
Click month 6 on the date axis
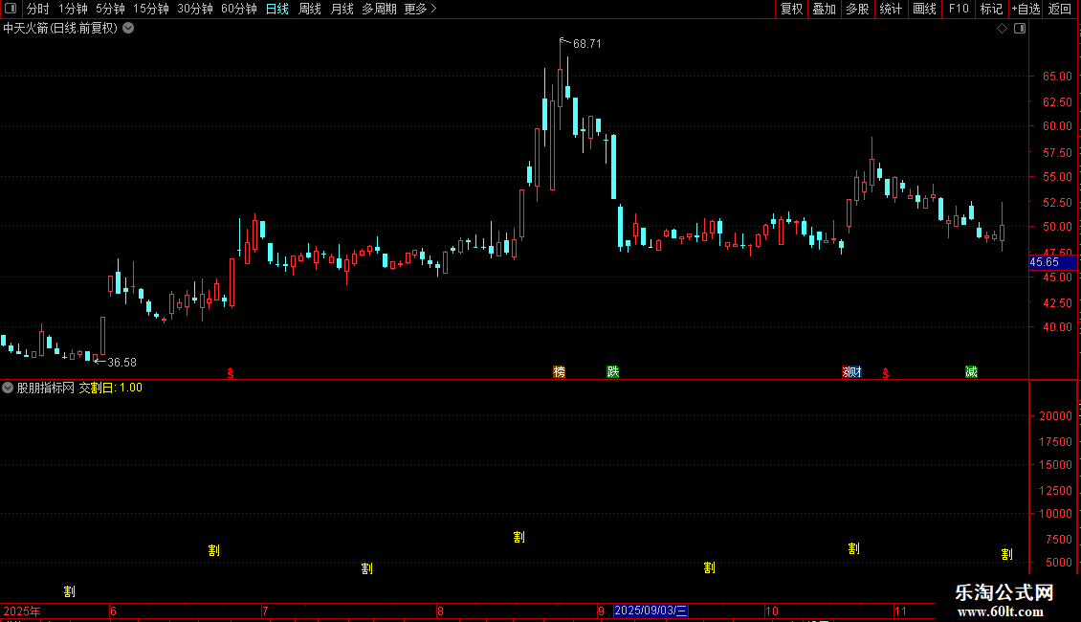(114, 611)
